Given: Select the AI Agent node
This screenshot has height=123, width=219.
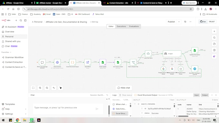Looking at the screenshot, I should coord(172,54).
